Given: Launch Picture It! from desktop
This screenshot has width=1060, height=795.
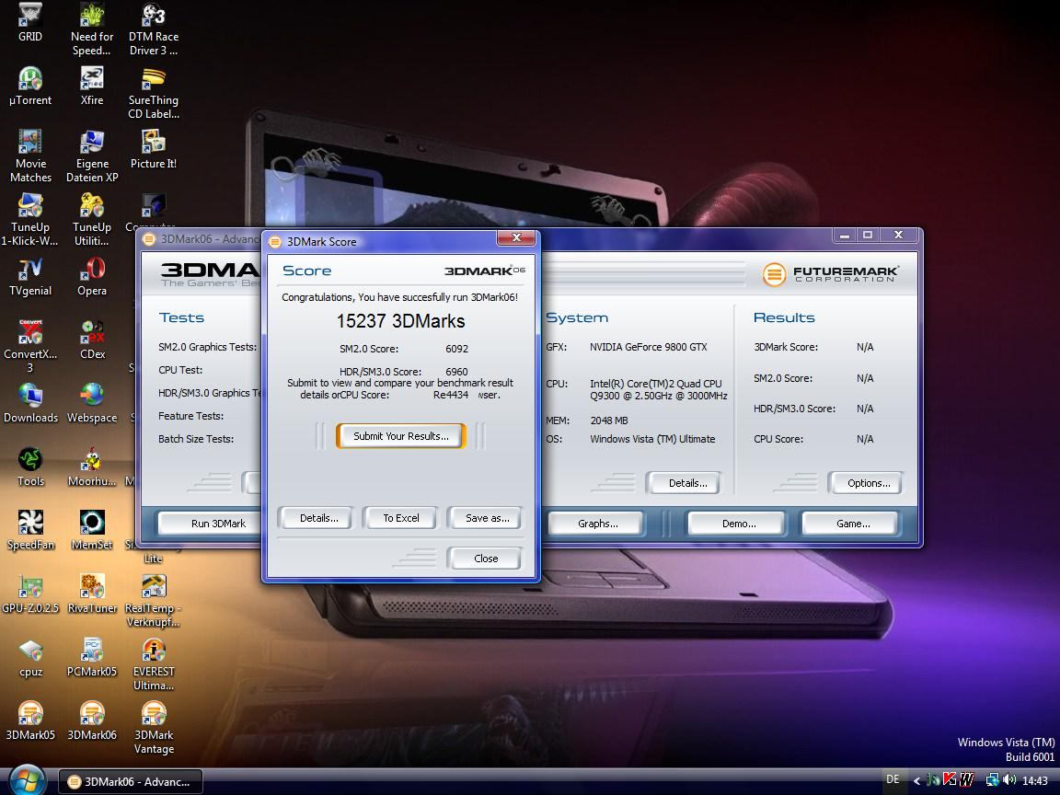Looking at the screenshot, I should click(x=154, y=149).
